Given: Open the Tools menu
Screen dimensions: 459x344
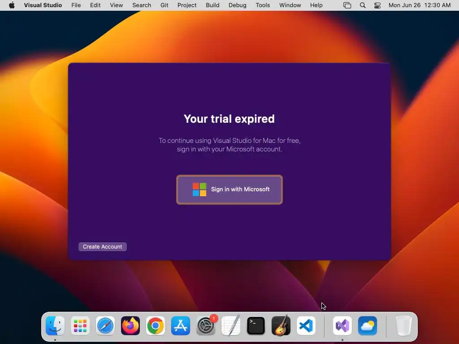Looking at the screenshot, I should (x=263, y=5).
